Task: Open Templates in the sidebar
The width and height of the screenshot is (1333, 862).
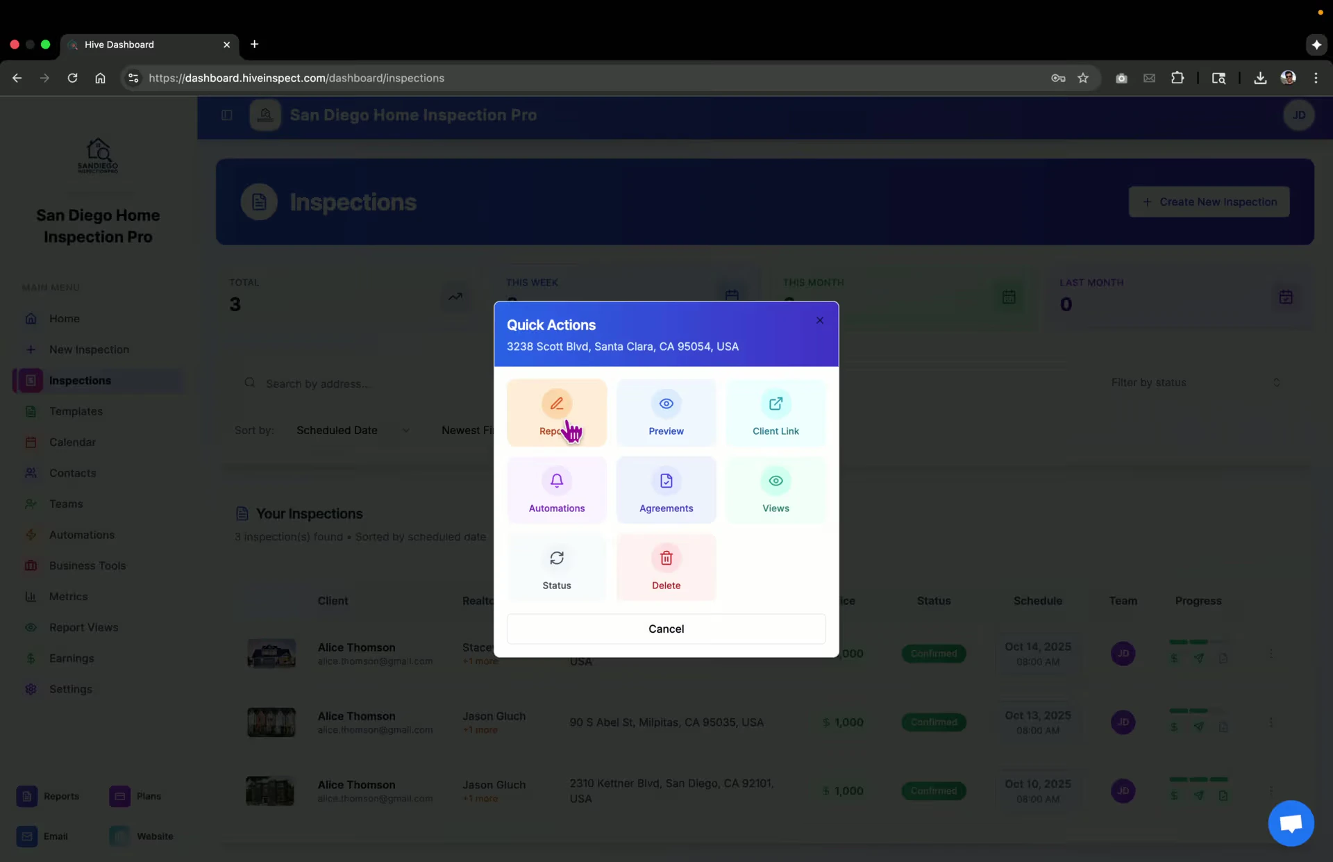Action: (99, 411)
